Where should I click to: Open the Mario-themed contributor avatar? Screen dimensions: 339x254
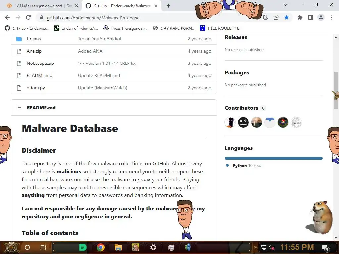point(283,122)
